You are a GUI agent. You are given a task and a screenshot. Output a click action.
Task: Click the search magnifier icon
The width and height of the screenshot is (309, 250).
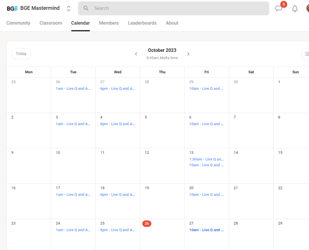click(x=86, y=8)
